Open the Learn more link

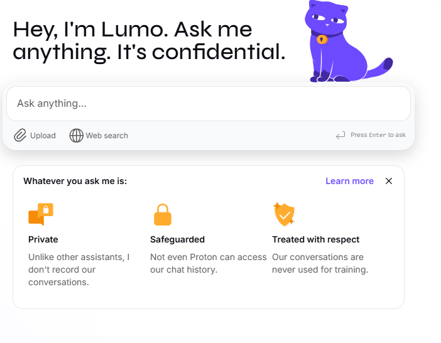(349, 181)
